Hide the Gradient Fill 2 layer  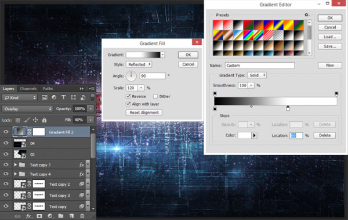[x=6, y=132]
